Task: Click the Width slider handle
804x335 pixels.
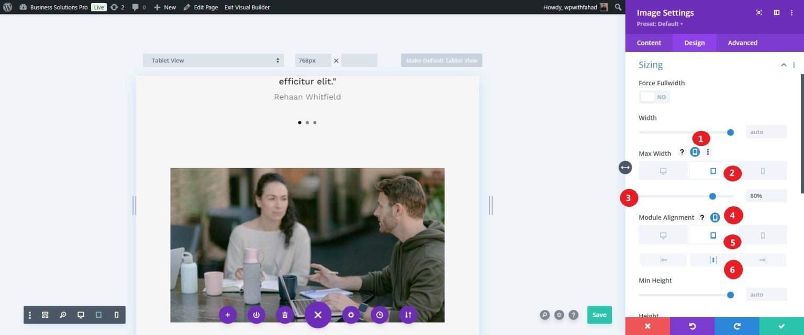Action: pos(730,132)
